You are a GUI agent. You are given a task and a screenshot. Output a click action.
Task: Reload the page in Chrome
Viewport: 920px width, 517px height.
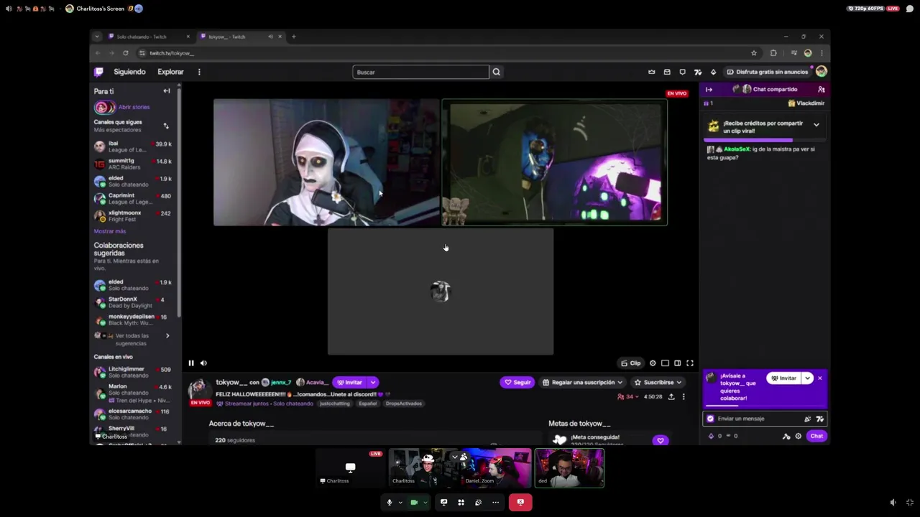pyautogui.click(x=126, y=53)
